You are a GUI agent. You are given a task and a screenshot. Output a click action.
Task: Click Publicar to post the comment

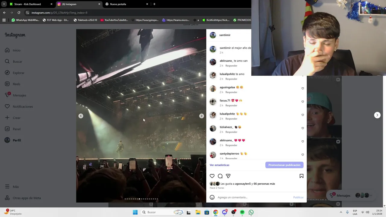pyautogui.click(x=298, y=197)
